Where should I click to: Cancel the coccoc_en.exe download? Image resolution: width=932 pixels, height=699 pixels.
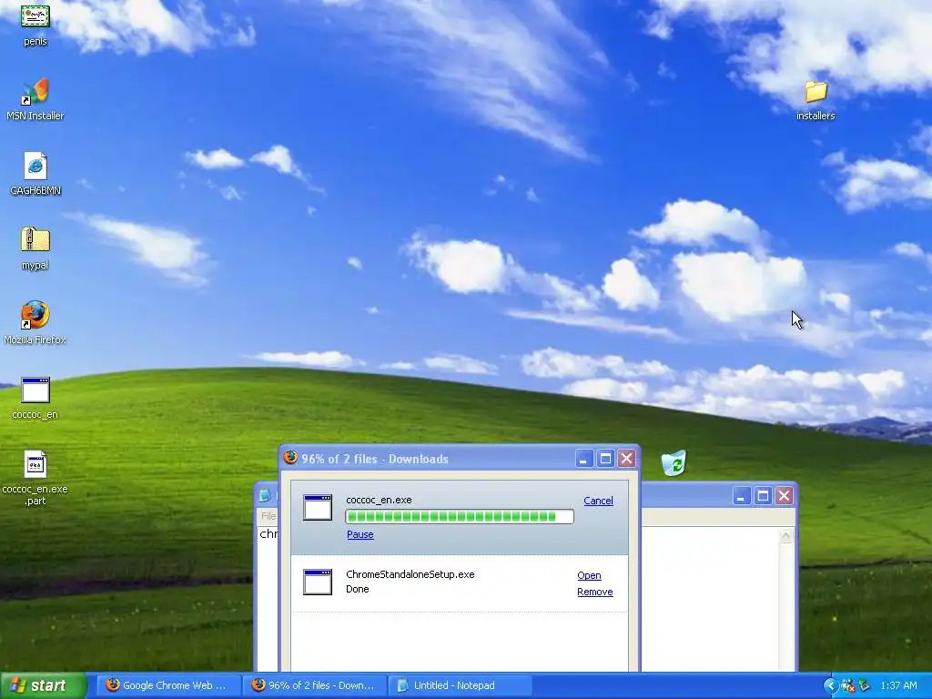pos(598,501)
